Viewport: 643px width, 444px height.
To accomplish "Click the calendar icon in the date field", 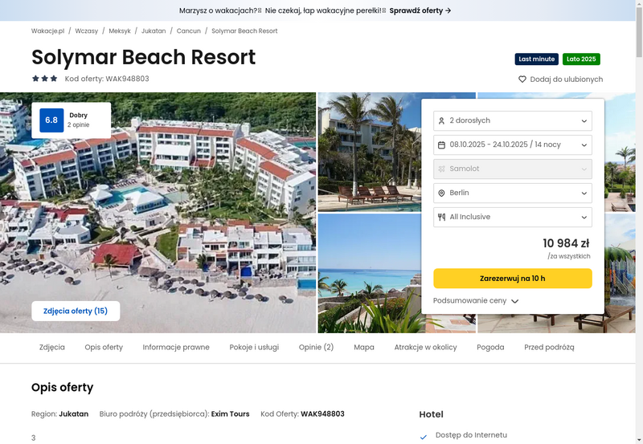I will coord(441,145).
